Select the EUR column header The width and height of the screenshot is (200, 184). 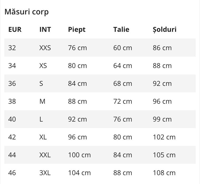point(15,29)
